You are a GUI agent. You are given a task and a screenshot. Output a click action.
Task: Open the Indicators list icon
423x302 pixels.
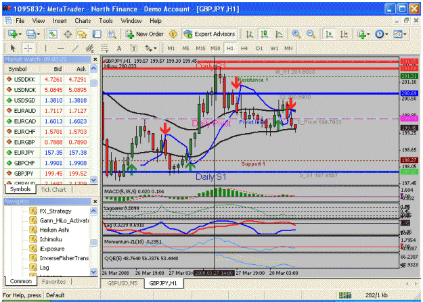[361, 34]
